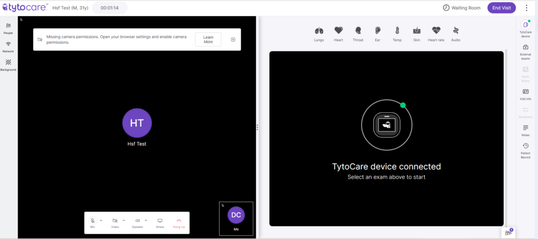538x239 pixels.
Task: Open the TytoCare device panel
Action: coord(525,29)
